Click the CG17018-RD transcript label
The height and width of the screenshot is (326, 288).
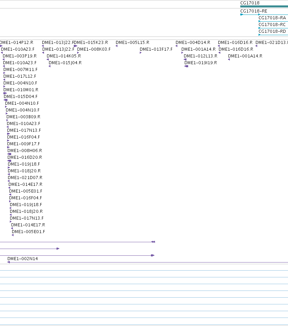point(272,31)
